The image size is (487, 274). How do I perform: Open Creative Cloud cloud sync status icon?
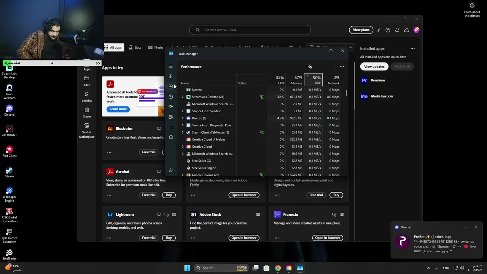tap(406, 30)
